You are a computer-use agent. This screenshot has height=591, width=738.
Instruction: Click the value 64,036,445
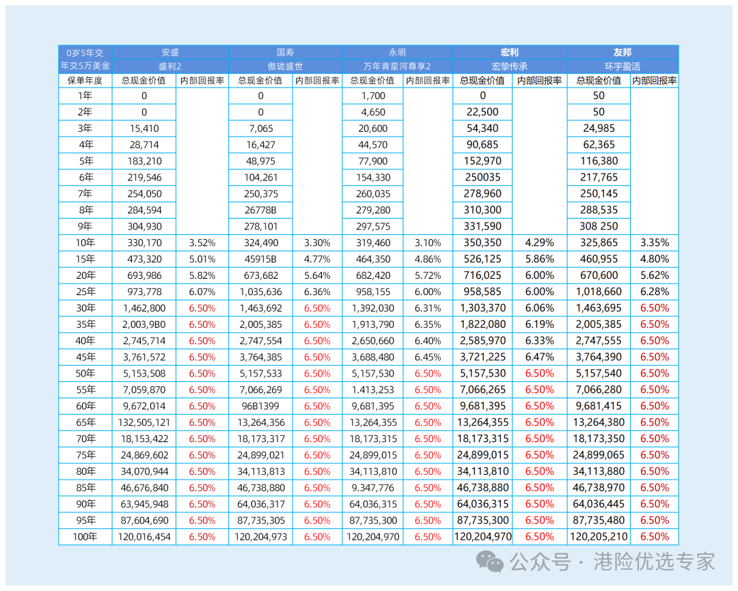click(599, 504)
